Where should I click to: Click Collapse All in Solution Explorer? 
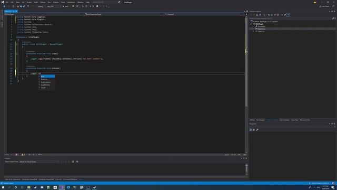coord(275,15)
